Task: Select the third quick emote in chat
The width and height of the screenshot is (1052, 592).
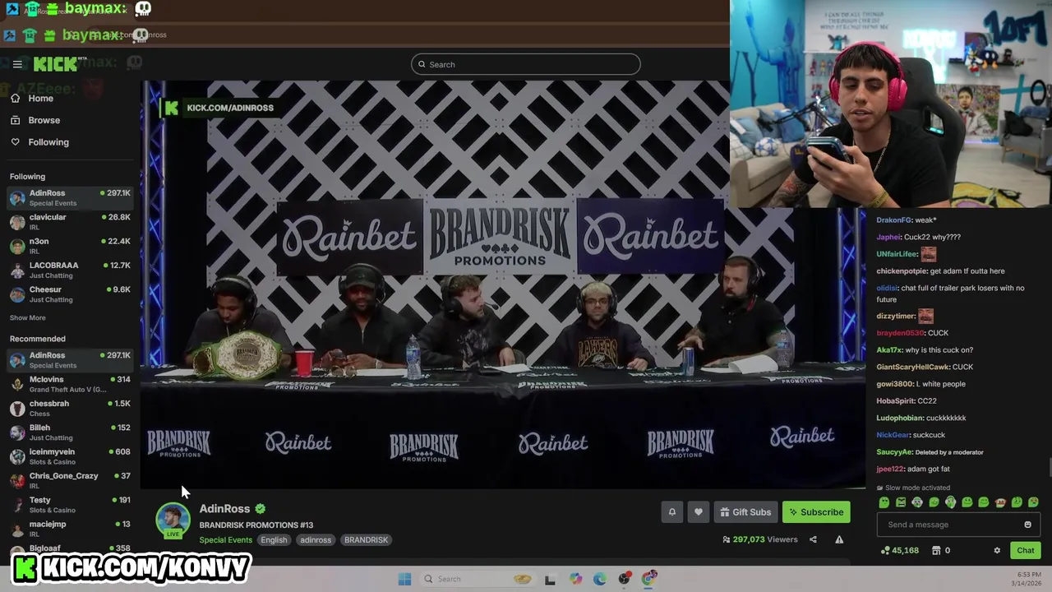Action: (x=917, y=502)
